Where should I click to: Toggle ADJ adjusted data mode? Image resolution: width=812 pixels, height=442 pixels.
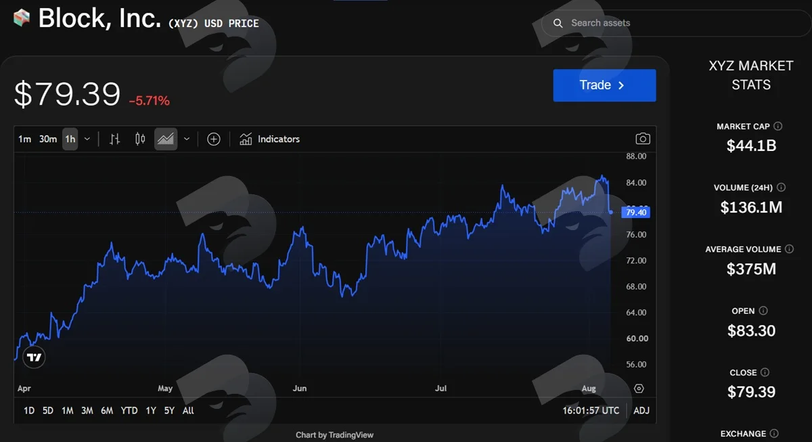[x=641, y=410]
